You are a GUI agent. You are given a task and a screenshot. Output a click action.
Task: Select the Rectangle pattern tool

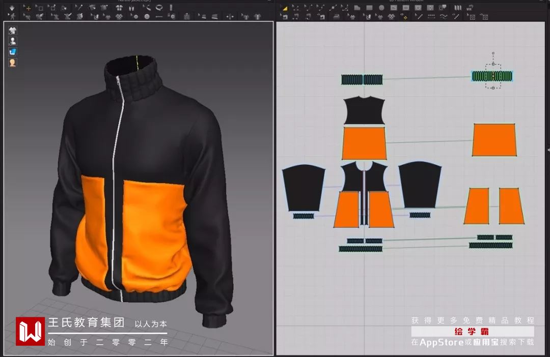(369, 8)
